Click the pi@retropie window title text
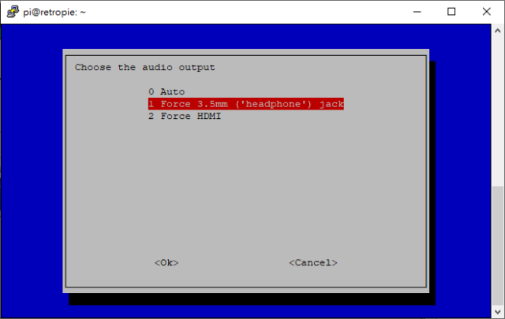Viewport: 505px width, 319px height. (x=54, y=13)
